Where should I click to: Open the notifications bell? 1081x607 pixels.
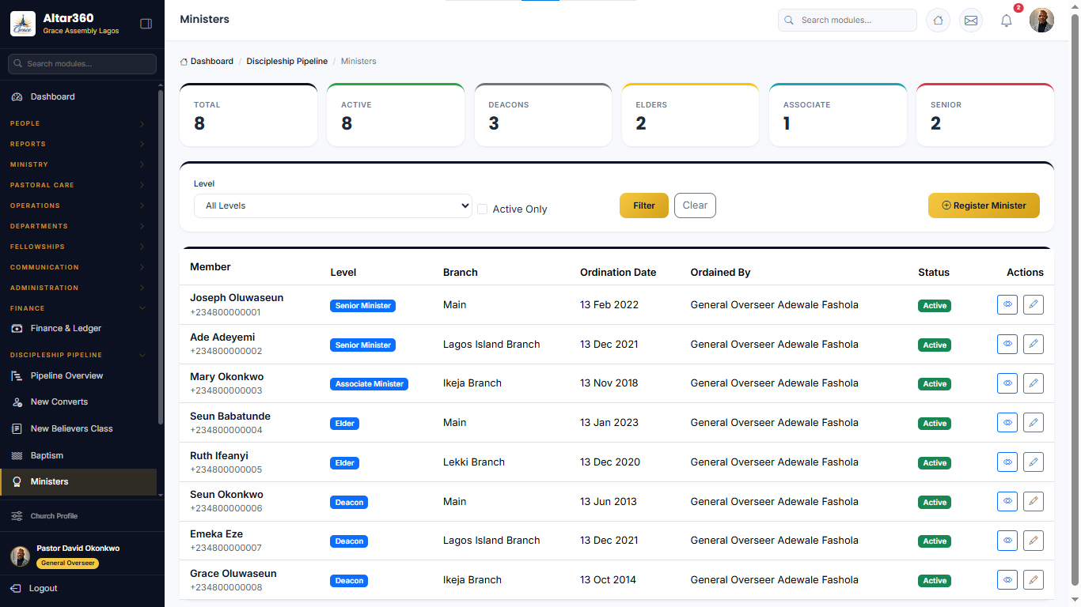1007,21
